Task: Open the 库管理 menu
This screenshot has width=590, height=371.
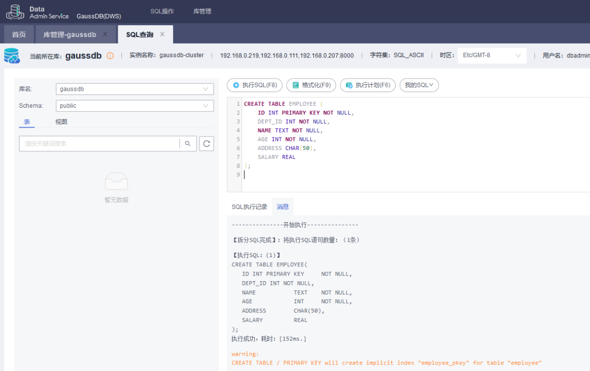Action: [x=202, y=11]
